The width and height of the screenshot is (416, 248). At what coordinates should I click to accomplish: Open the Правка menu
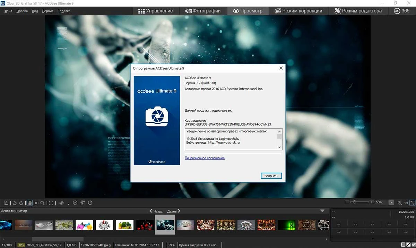pos(22,11)
